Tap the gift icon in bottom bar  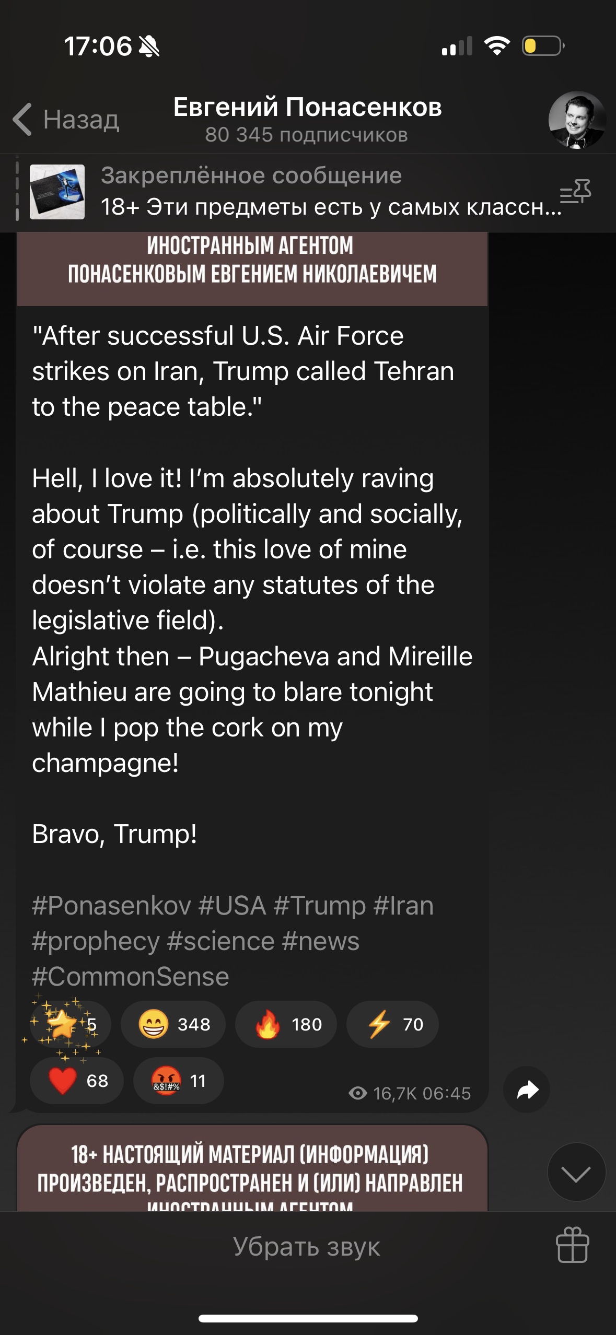[572, 1246]
